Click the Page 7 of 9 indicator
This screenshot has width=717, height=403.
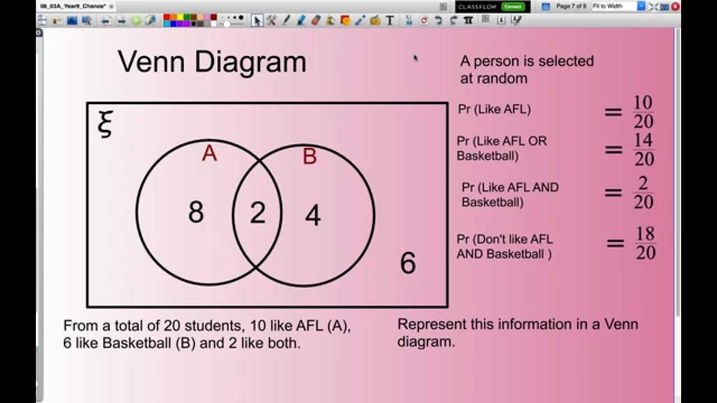pos(571,6)
